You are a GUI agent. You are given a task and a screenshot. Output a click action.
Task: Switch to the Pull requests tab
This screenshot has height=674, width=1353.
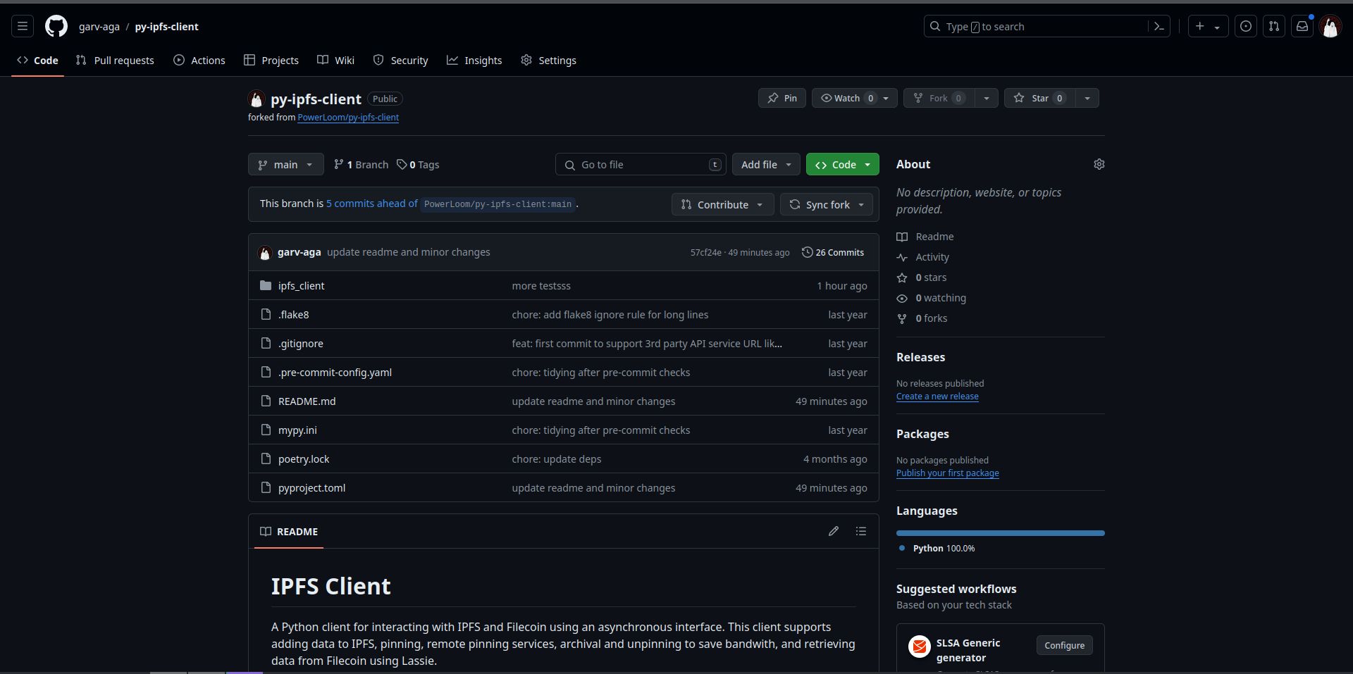click(x=115, y=61)
